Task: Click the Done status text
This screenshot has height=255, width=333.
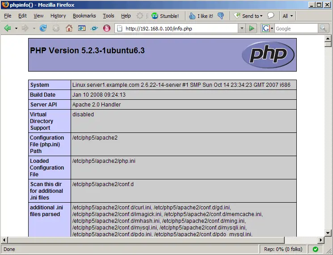Action: (x=9, y=249)
